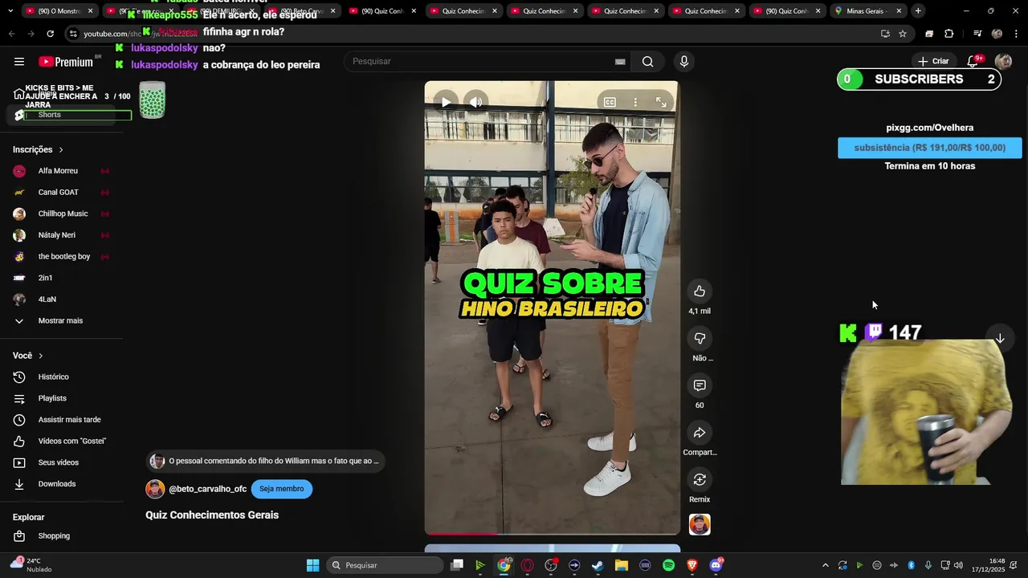
Task: Run search with magnifying glass button
Action: [647, 62]
